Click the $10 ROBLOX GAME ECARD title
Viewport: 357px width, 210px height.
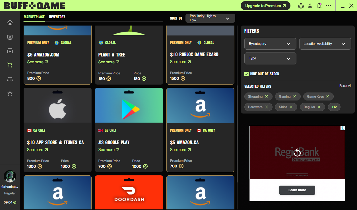[x=194, y=54]
